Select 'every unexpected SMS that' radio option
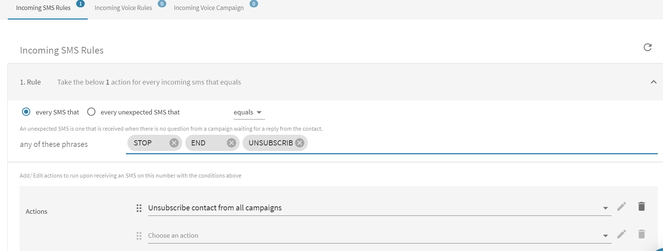The height and width of the screenshot is (251, 663). tap(91, 112)
